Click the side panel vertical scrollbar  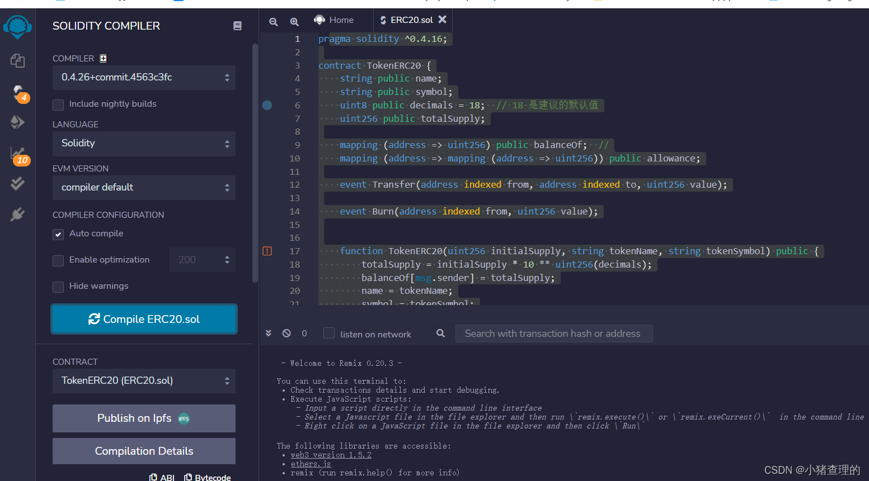pos(255,162)
